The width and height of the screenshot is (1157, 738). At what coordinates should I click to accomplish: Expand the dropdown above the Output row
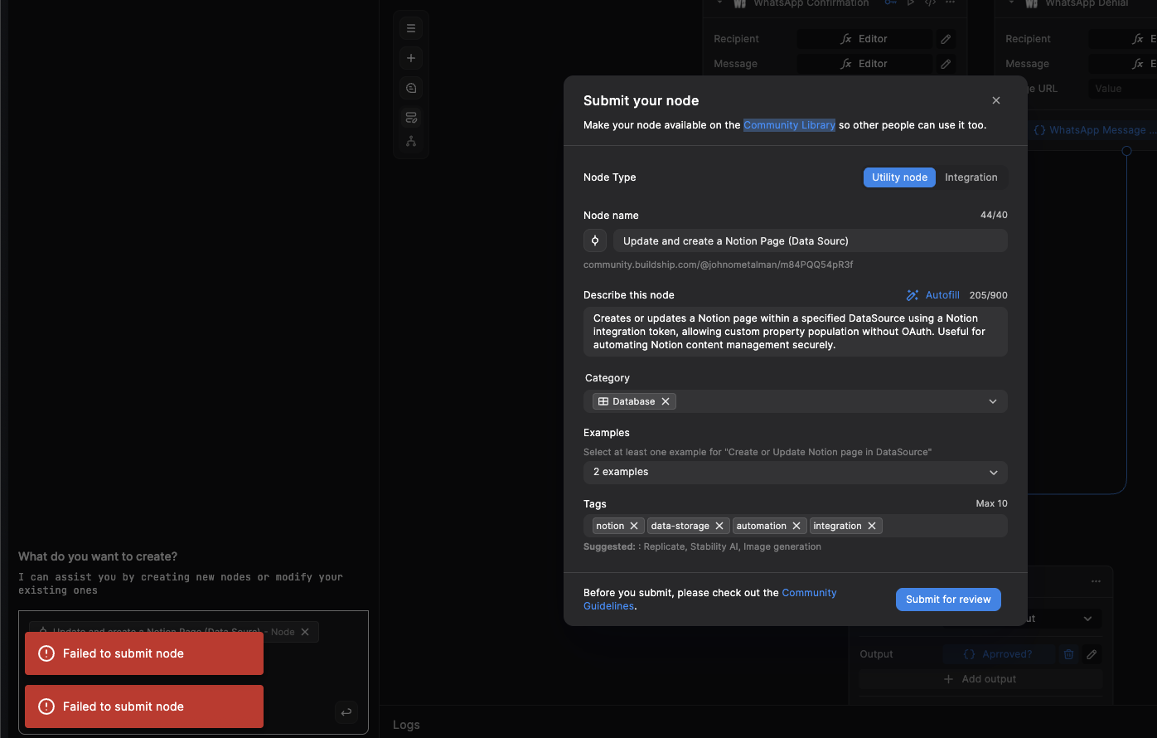(1087, 619)
